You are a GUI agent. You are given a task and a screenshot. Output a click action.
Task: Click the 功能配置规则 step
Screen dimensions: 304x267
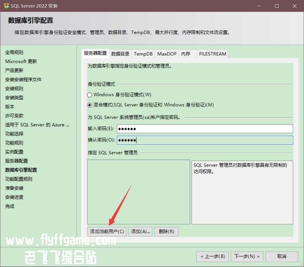point(19,179)
